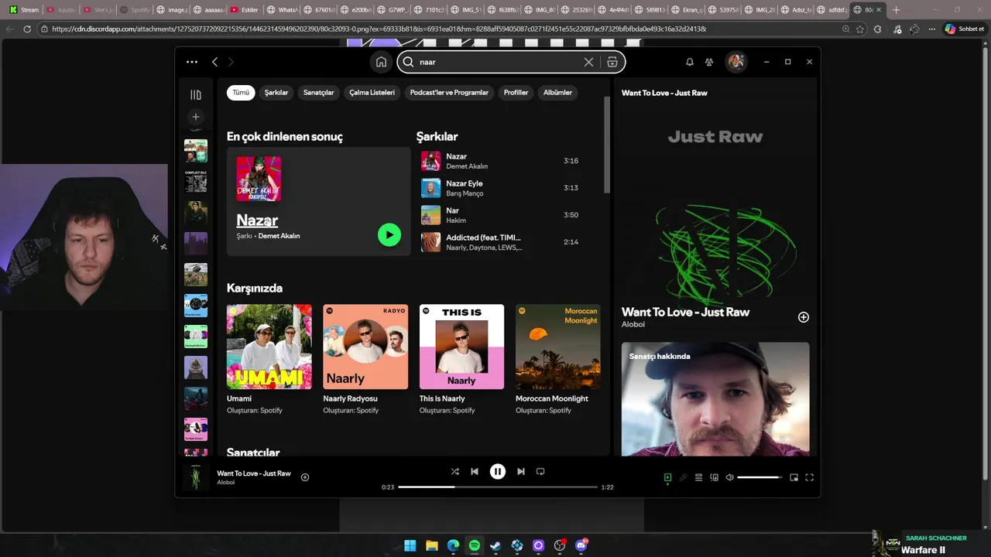
Task: Open Spotify from the taskbar
Action: click(475, 545)
